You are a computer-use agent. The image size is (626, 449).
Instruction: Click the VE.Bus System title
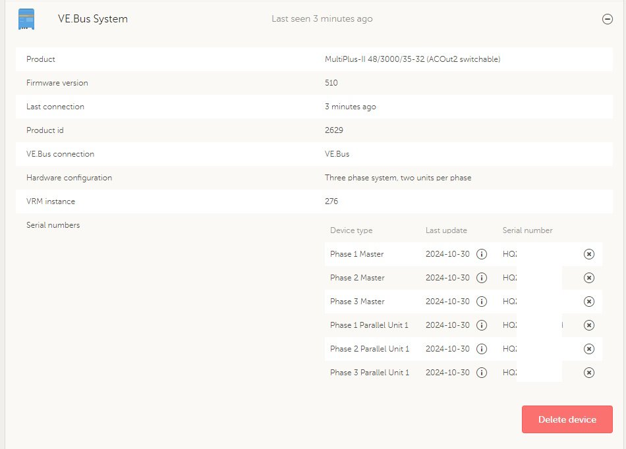click(93, 19)
